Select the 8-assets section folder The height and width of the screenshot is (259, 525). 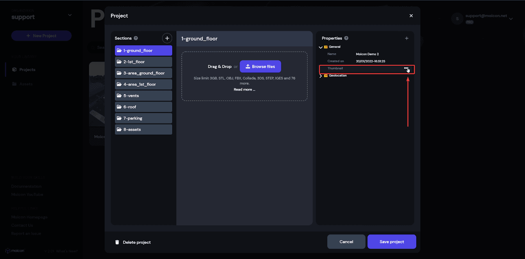[x=143, y=129]
